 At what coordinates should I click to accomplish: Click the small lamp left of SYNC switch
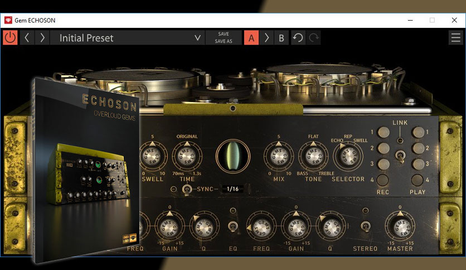coord(174,189)
